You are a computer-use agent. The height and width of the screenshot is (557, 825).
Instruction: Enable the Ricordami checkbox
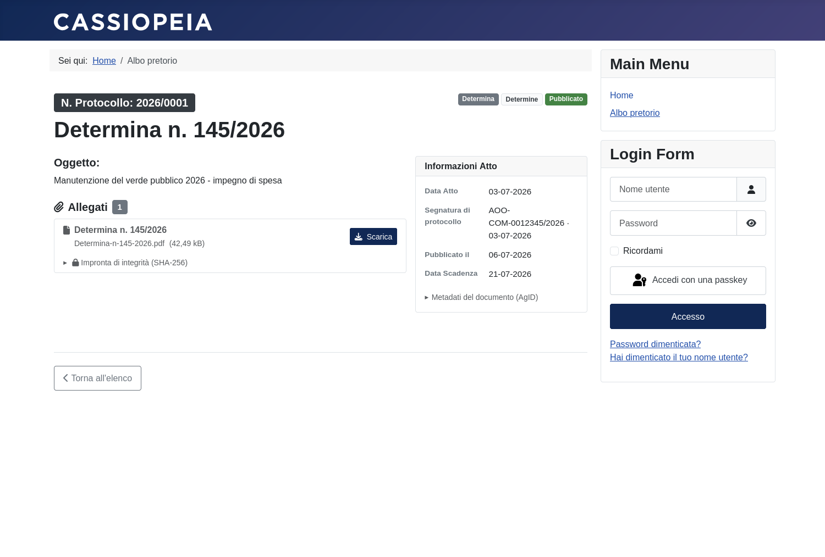[614, 251]
